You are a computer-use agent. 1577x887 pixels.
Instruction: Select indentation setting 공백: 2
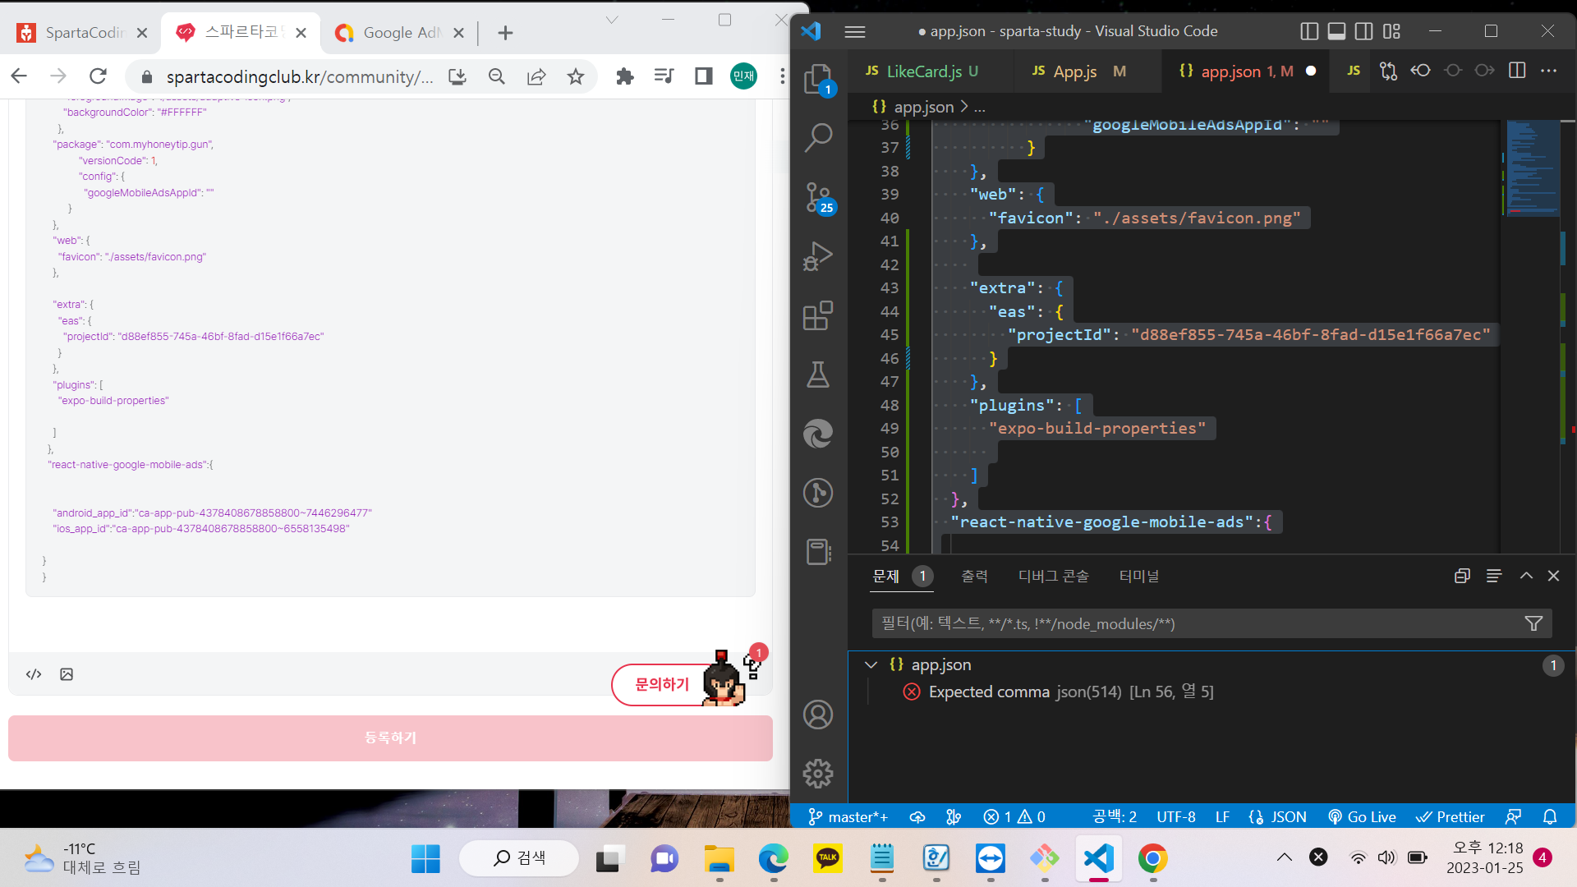click(1115, 816)
